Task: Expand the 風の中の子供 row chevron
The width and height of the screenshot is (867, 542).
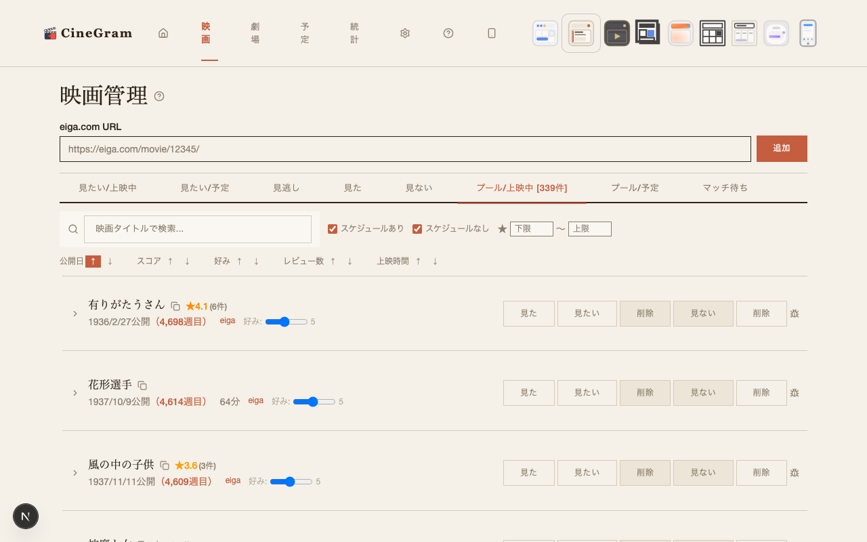Action: point(75,473)
